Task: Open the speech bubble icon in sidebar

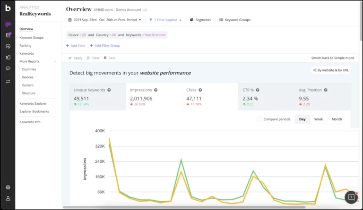Action: 8,68
